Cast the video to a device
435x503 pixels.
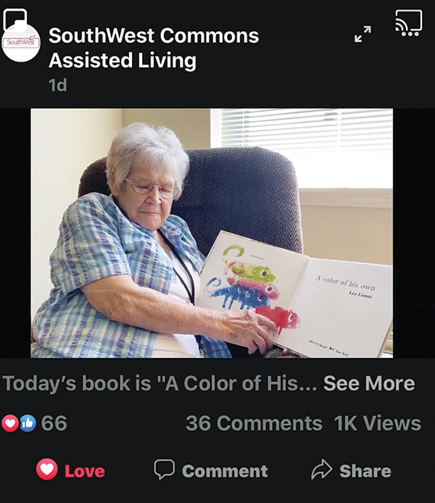[408, 22]
